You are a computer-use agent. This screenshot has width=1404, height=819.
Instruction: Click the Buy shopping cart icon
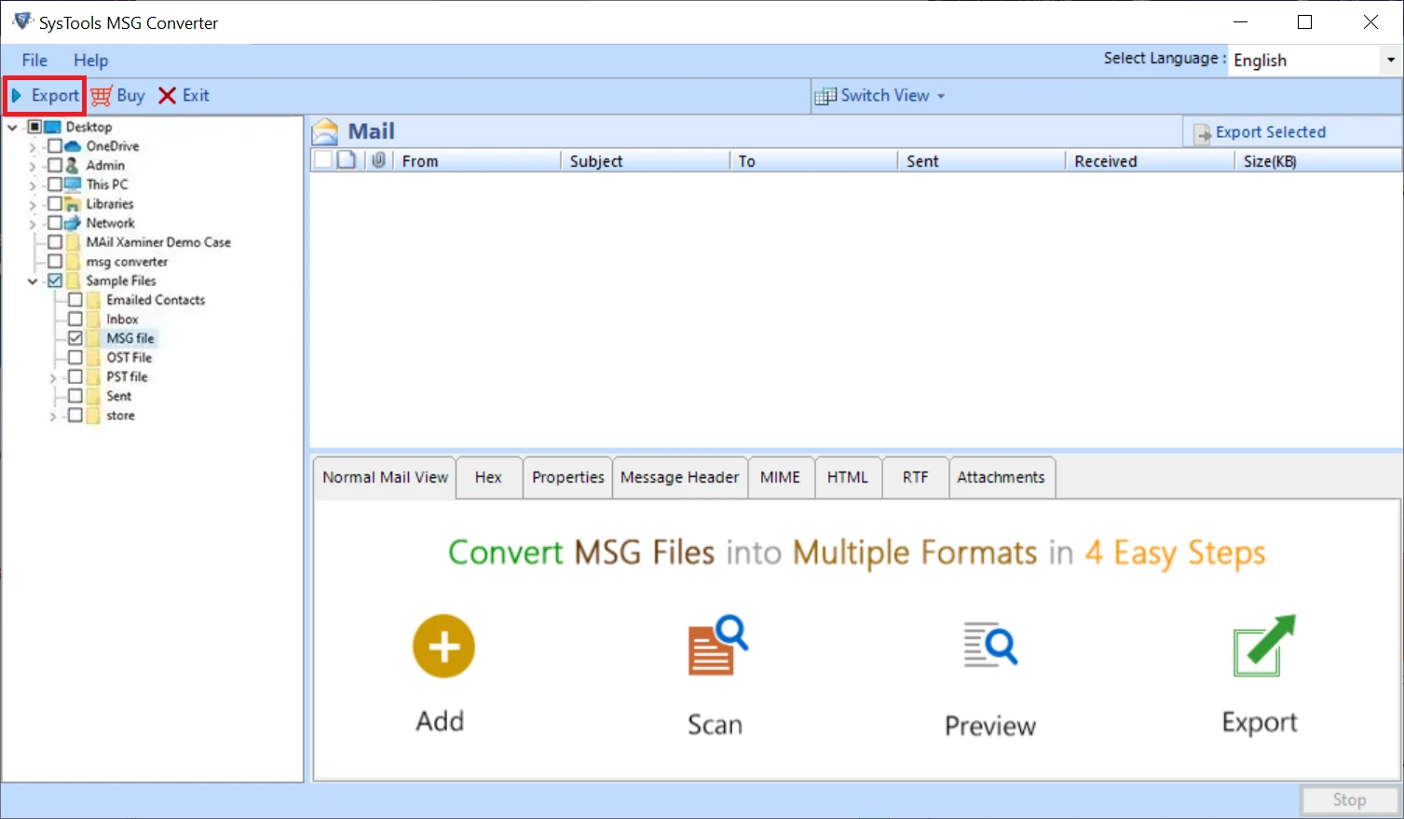pos(102,95)
